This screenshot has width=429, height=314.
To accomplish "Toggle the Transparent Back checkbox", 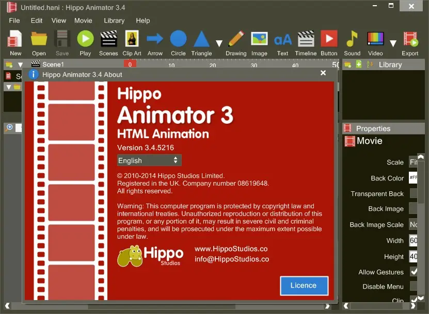I will coord(414,193).
